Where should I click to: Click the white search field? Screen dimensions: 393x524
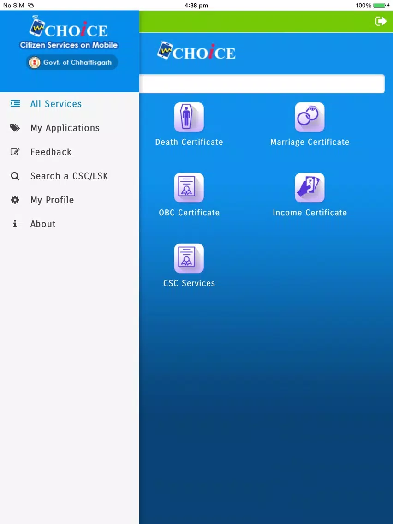(x=262, y=83)
